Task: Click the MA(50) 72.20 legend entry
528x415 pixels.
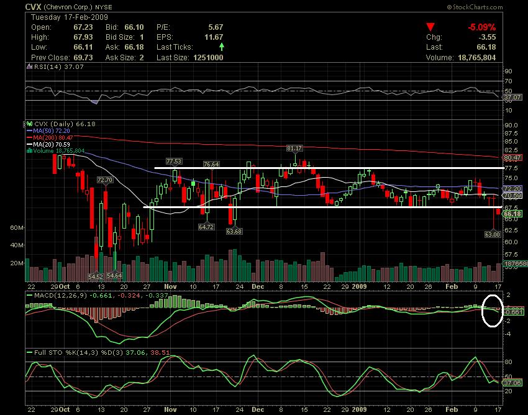Action: pos(52,131)
